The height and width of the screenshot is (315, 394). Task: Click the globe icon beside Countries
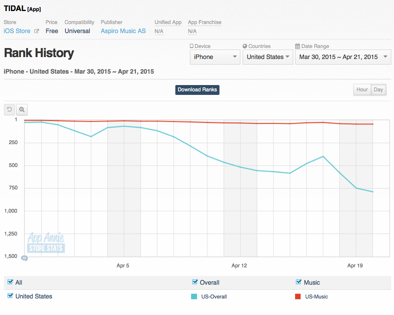tap(245, 46)
